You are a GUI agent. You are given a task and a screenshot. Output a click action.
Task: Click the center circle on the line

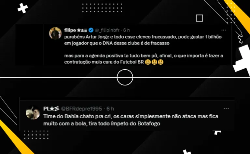(x=125, y=77)
